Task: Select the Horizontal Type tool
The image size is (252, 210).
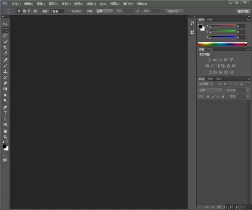Action: tap(5, 113)
